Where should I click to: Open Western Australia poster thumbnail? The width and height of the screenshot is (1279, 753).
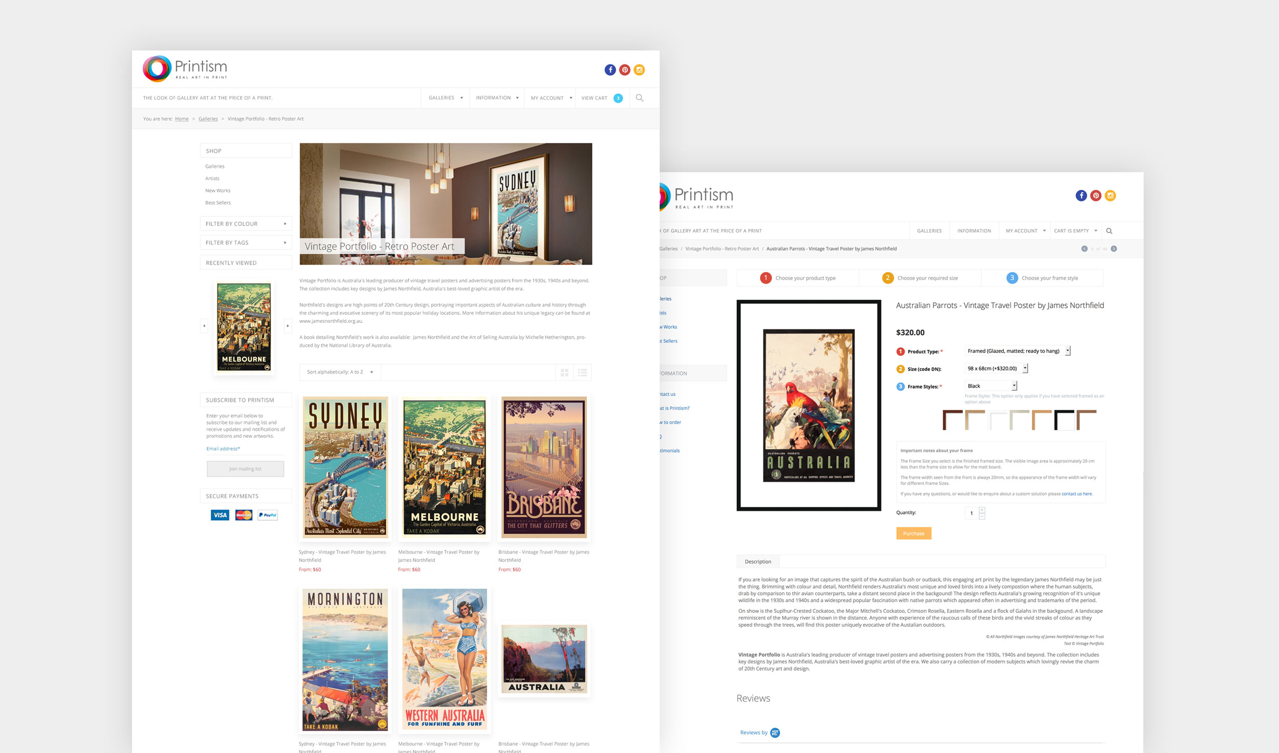[445, 659]
